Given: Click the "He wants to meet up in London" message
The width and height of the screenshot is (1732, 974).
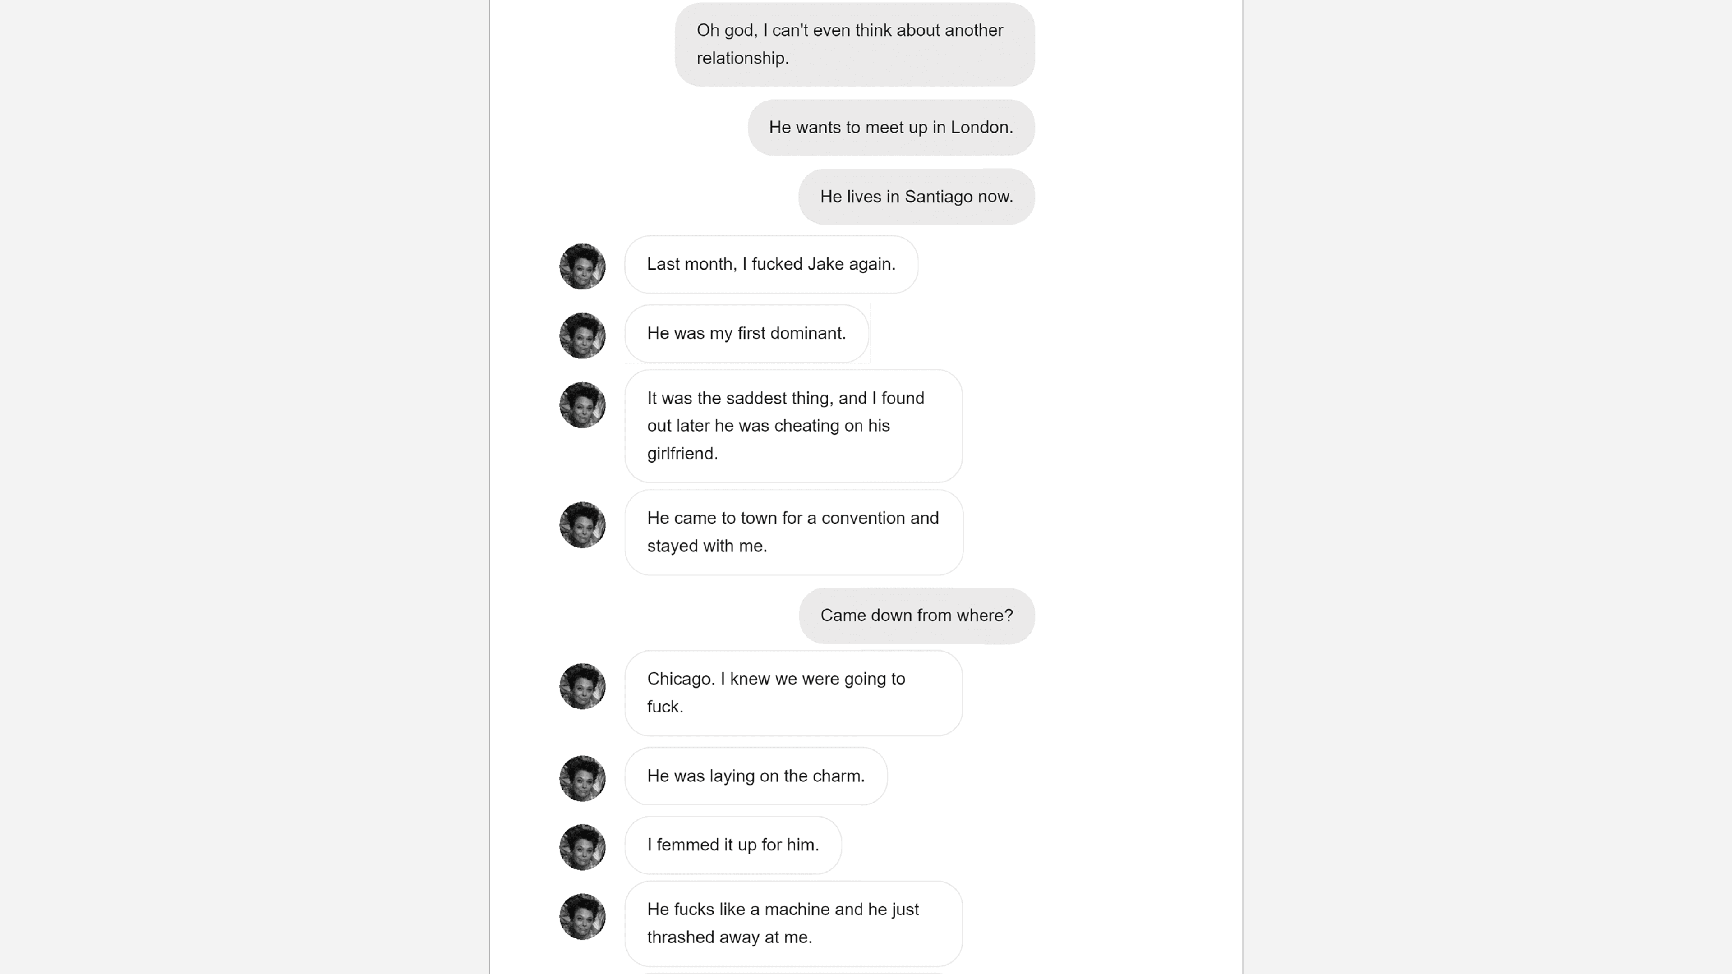Looking at the screenshot, I should 890,128.
